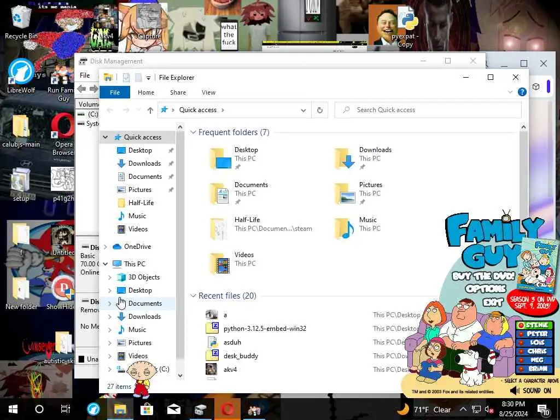Expand Downloads under This PC
This screenshot has width=560, height=420.
pos(109,317)
